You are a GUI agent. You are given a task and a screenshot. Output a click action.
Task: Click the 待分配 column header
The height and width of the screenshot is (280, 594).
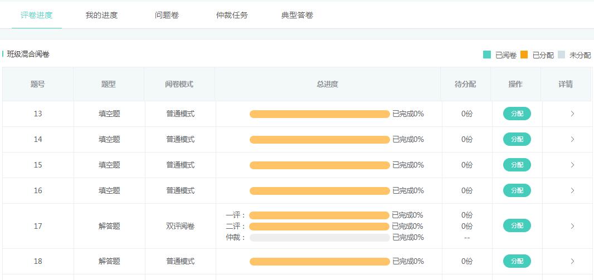(x=465, y=84)
